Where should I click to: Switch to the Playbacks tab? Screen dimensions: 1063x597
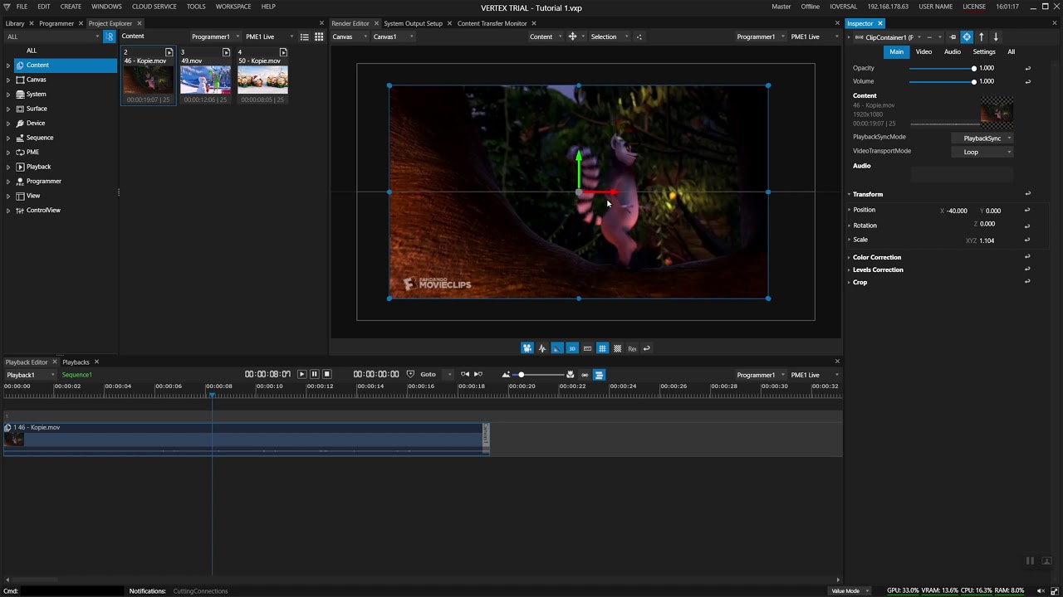click(76, 362)
